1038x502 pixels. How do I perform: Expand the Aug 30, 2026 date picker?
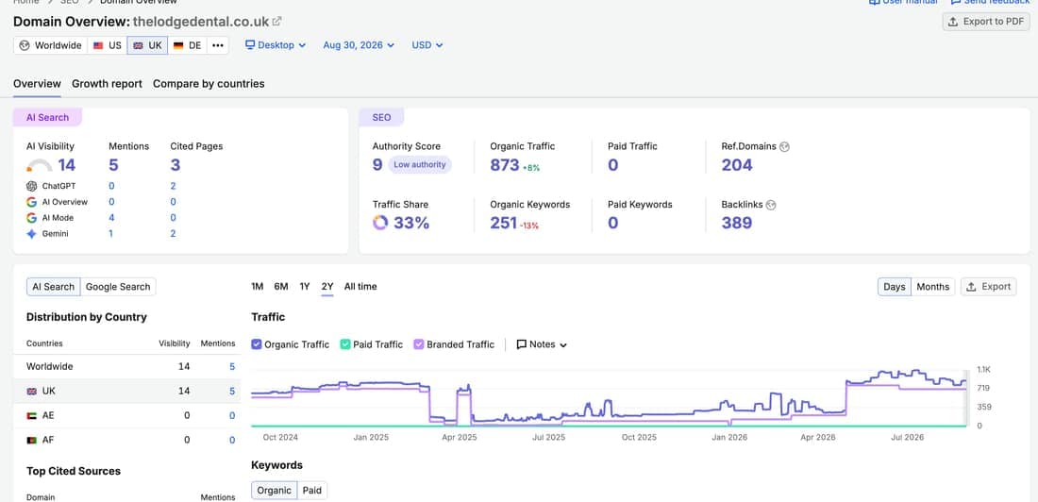point(359,45)
